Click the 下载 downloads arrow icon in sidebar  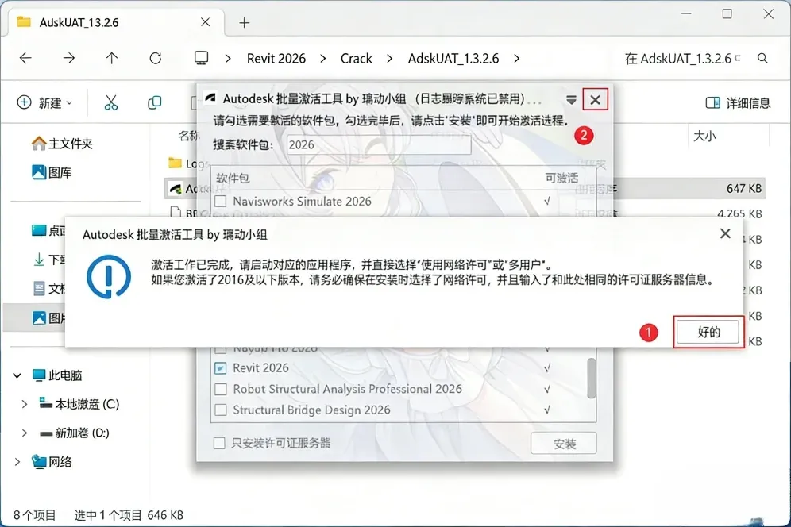(x=39, y=260)
